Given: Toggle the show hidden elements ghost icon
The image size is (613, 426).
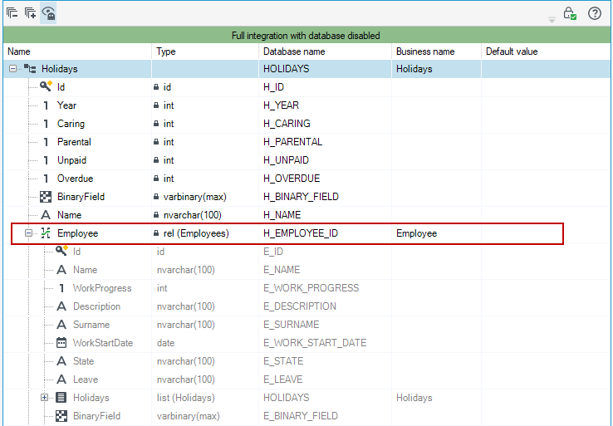Looking at the screenshot, I should coord(48,13).
